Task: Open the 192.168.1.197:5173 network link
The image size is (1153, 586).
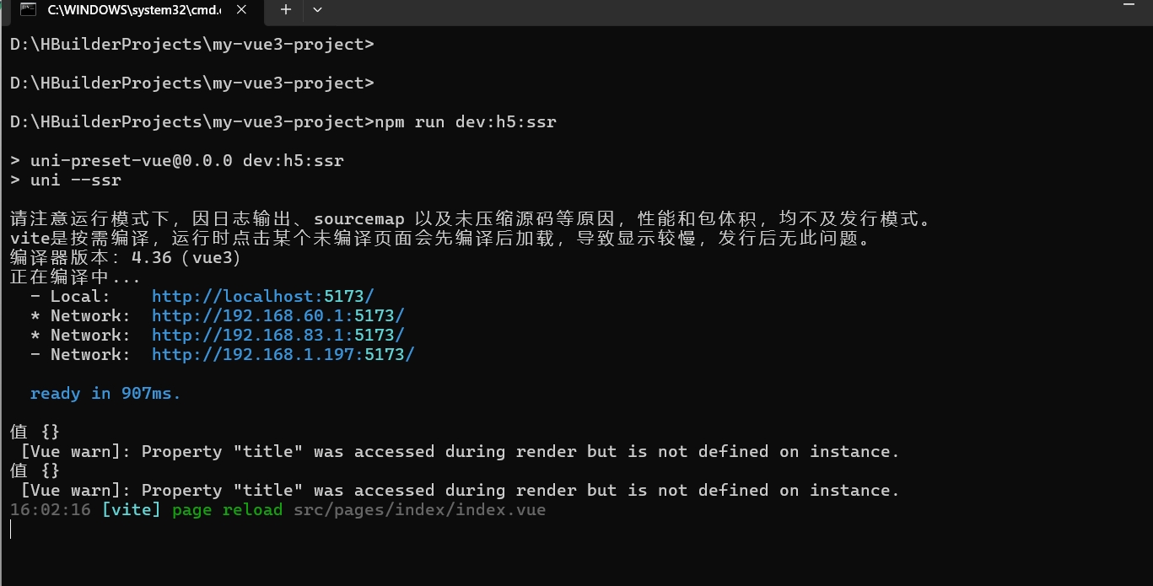Action: 283,355
